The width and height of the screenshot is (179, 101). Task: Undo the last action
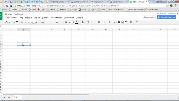10,22
